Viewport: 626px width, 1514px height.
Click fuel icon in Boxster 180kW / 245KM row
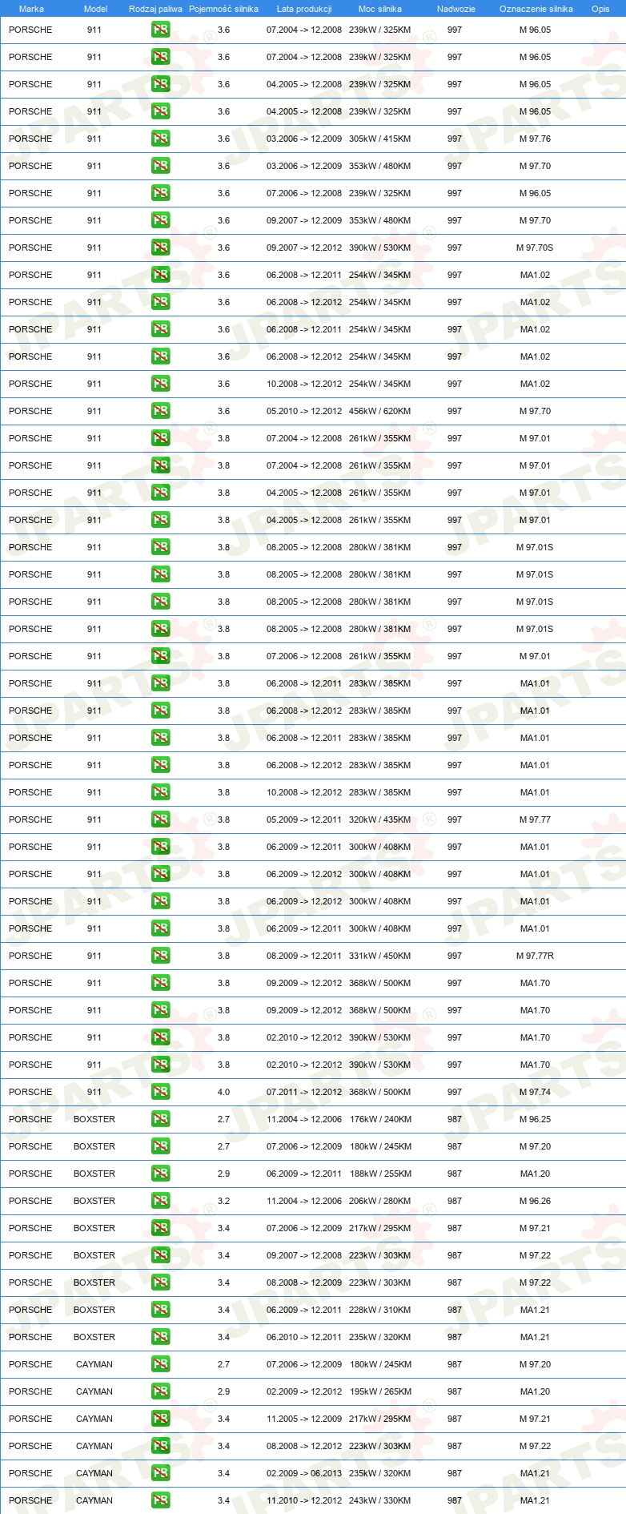click(160, 1146)
